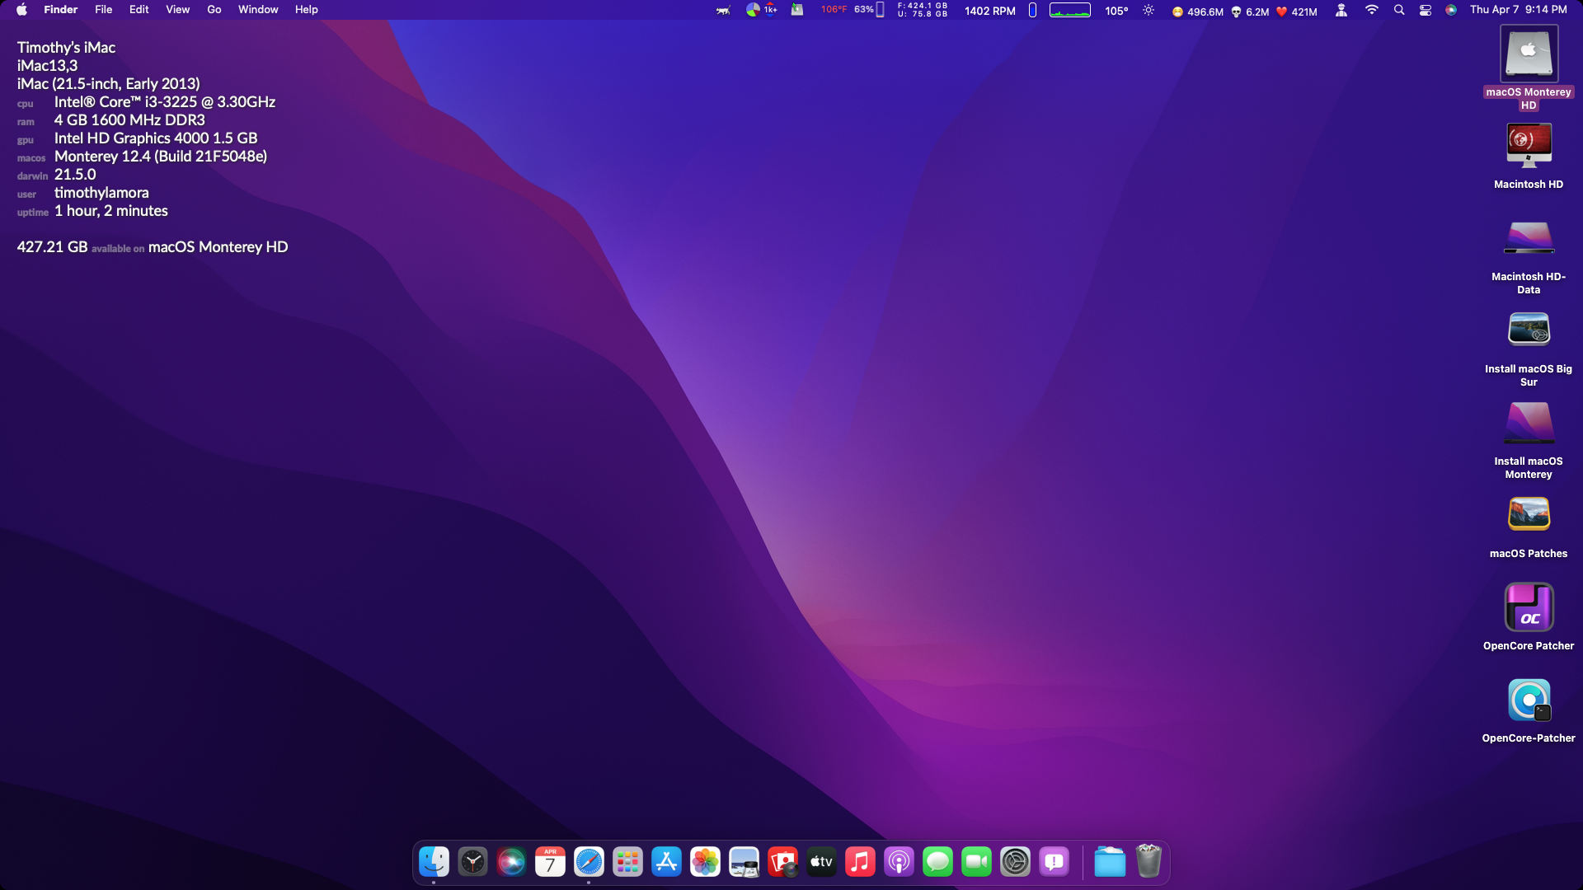Expand the Apple menu
Viewport: 1583px width, 890px height.
[x=22, y=10]
